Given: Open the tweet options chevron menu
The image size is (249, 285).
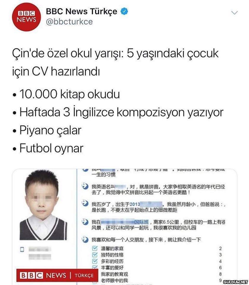Looking at the screenshot, I should click(x=234, y=13).
